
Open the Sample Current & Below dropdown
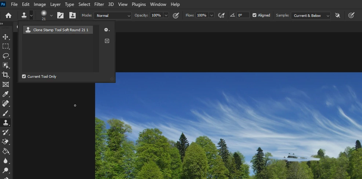[311, 15]
